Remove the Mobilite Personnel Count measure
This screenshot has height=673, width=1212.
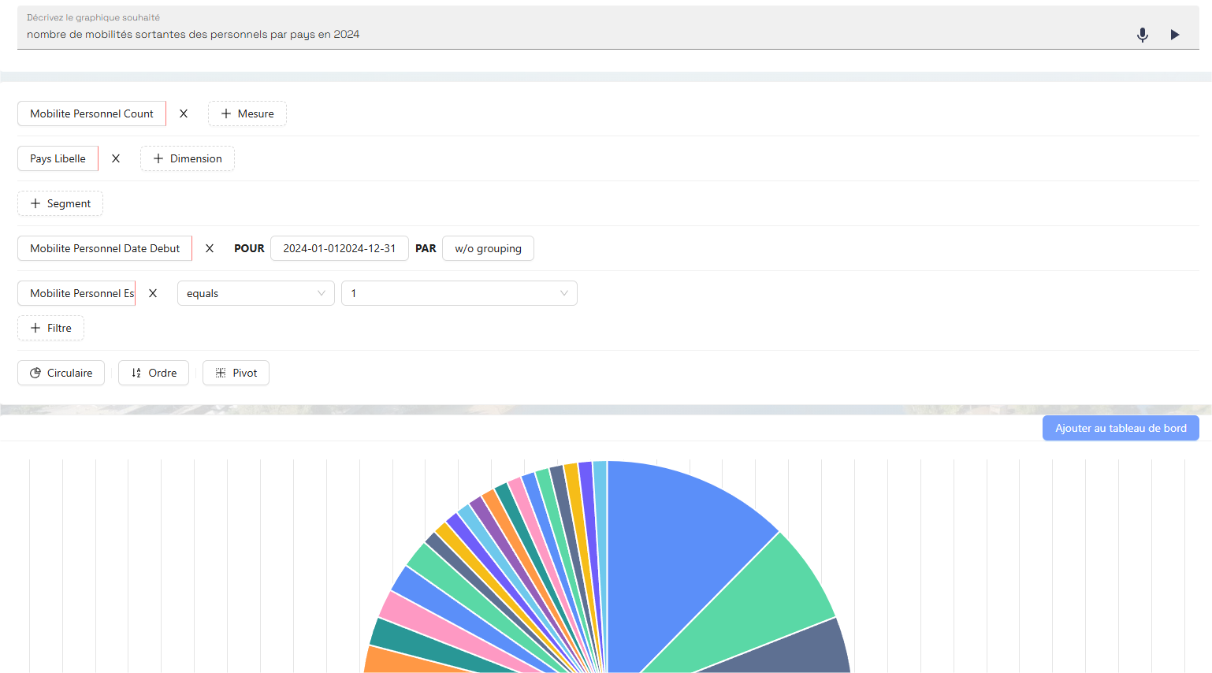click(184, 113)
